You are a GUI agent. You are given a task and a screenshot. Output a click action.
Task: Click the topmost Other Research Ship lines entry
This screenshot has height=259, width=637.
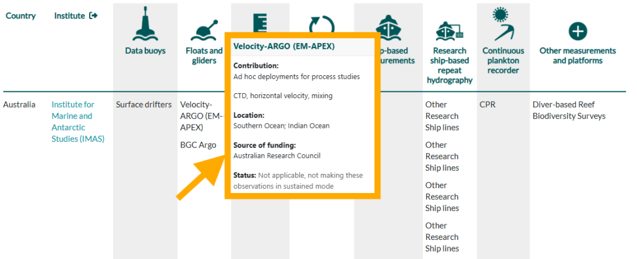[x=442, y=116]
